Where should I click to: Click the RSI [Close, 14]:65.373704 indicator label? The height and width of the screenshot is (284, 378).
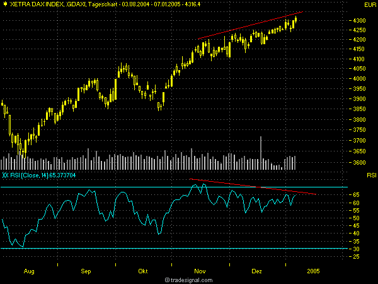point(43,175)
